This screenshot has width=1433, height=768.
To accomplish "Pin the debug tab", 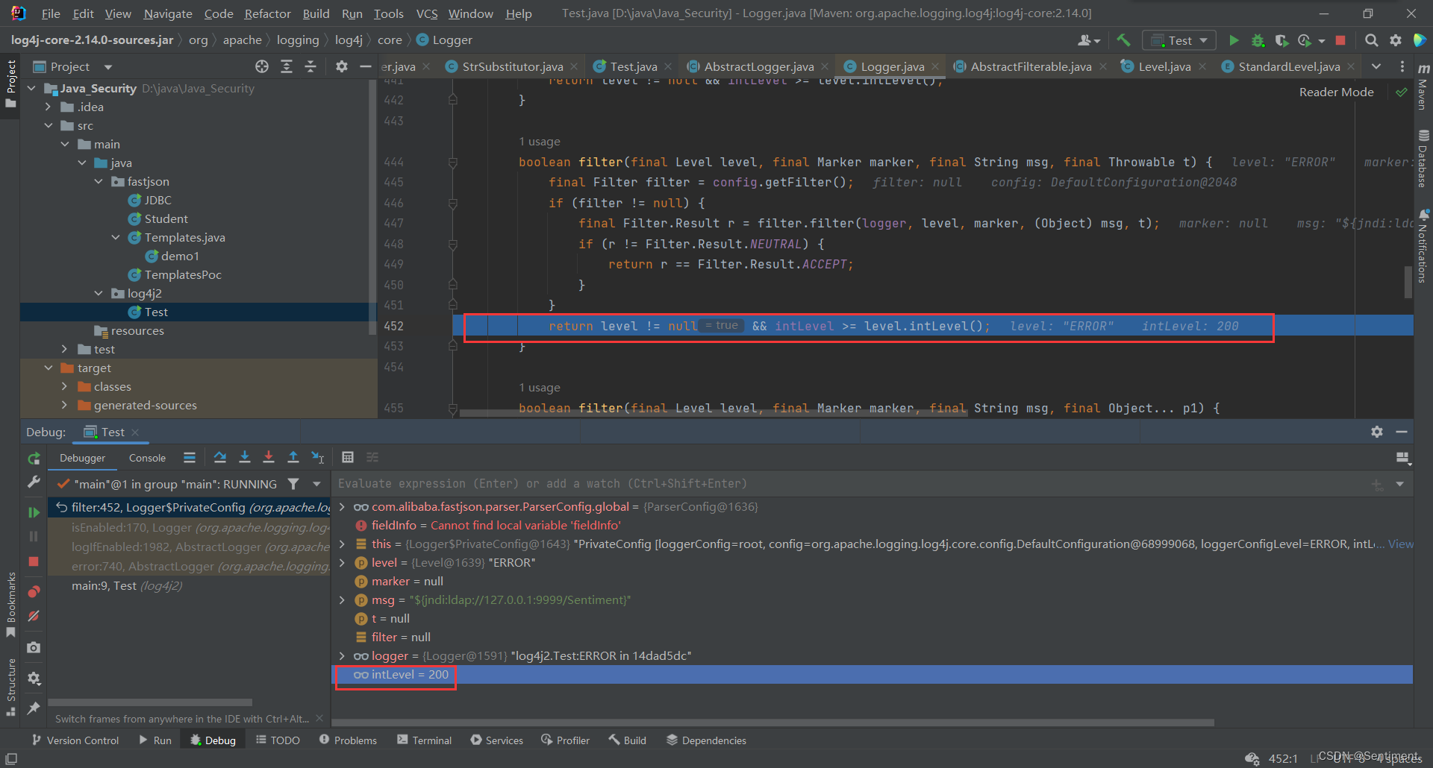I will 34,708.
